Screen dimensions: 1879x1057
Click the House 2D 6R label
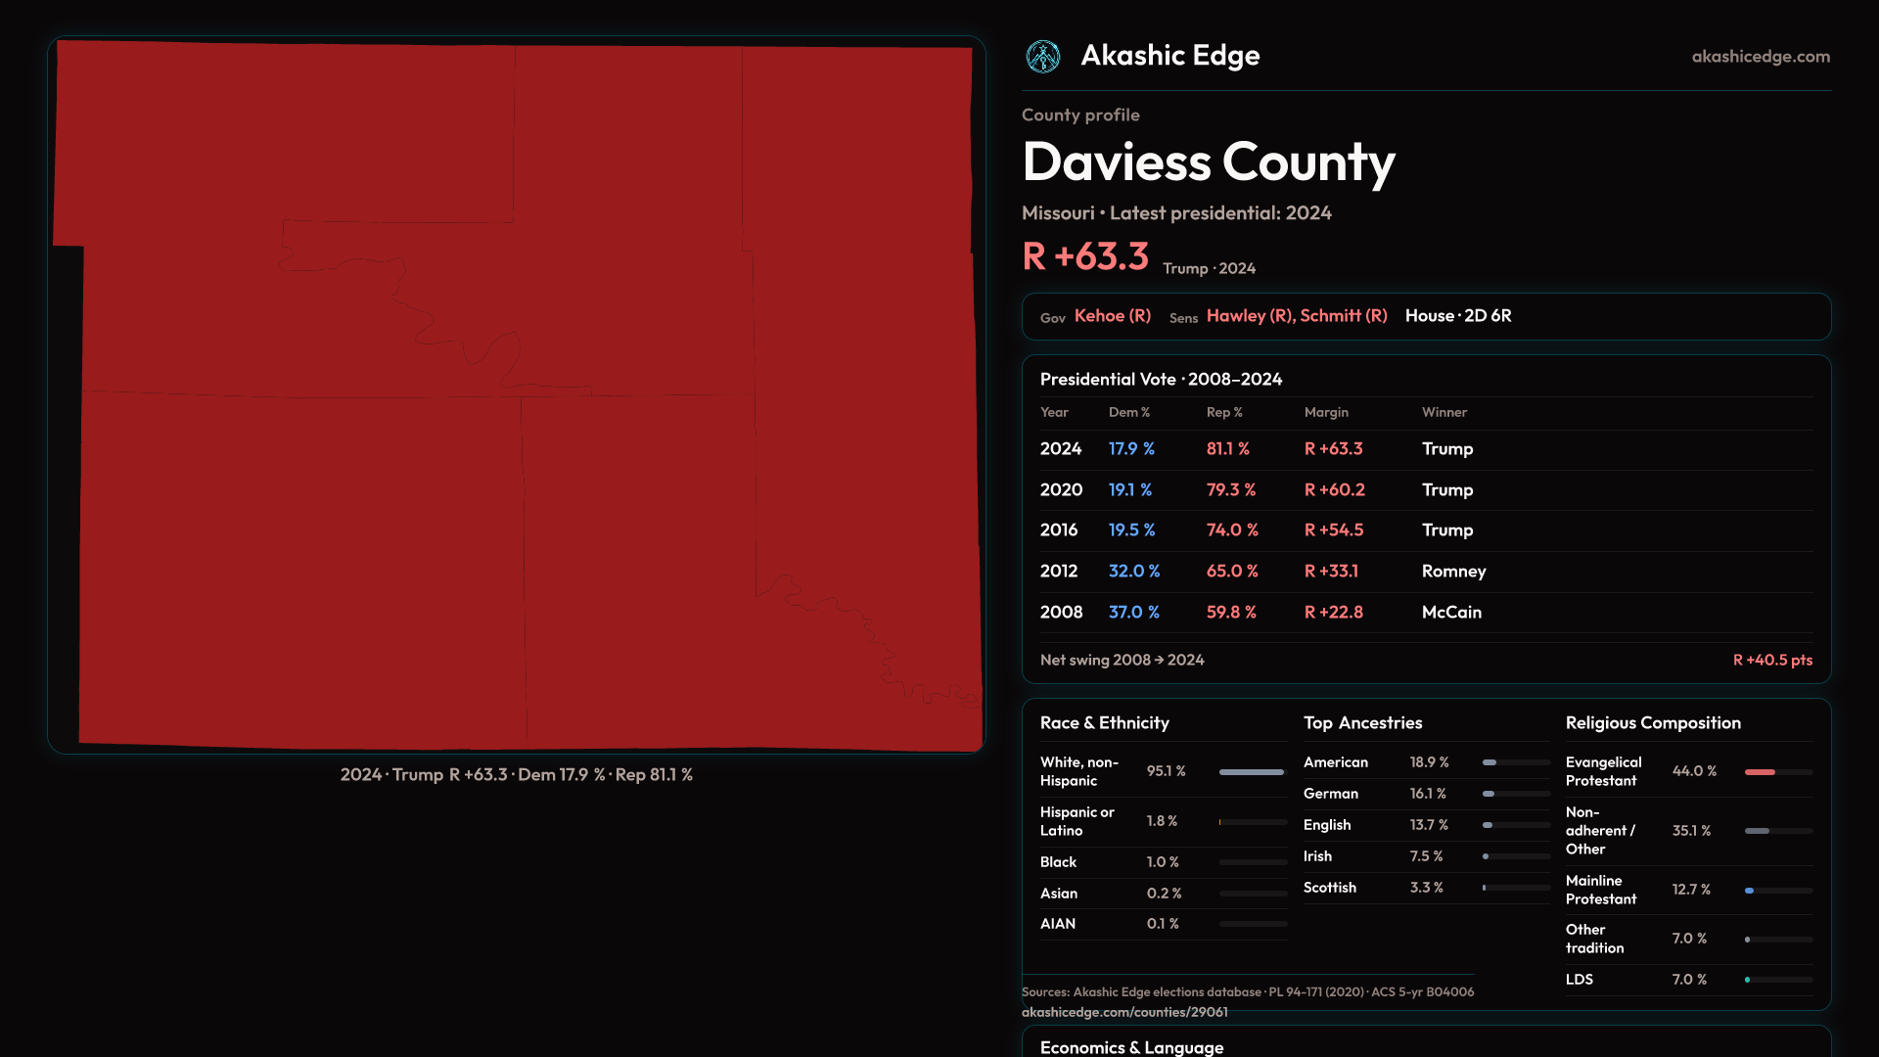[1457, 316]
